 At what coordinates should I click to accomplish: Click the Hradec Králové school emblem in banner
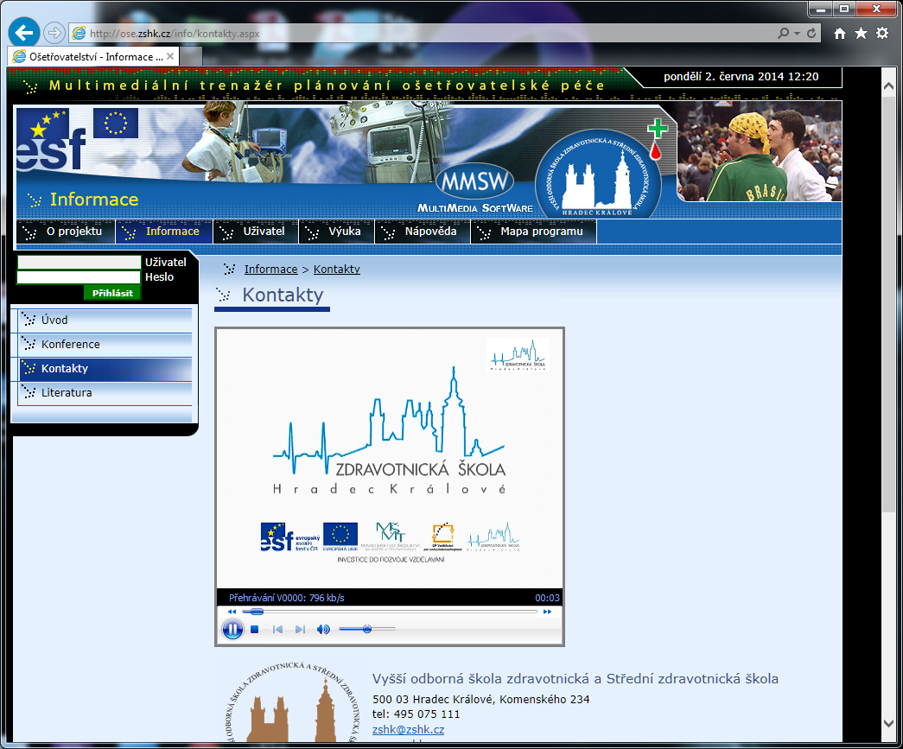tap(598, 174)
